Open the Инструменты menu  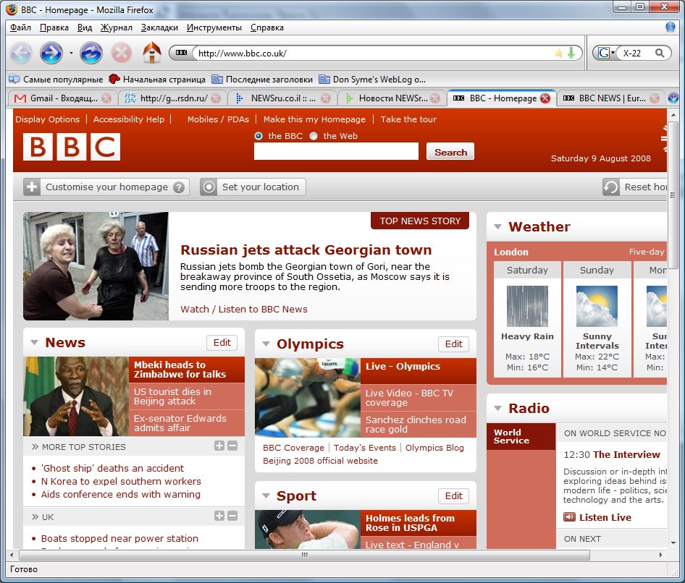[x=214, y=27]
